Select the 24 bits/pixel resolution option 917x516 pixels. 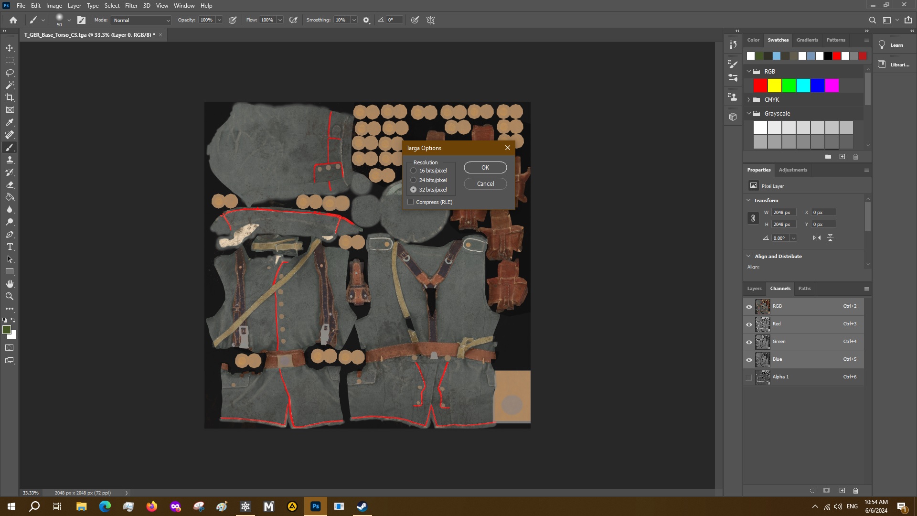tap(414, 180)
